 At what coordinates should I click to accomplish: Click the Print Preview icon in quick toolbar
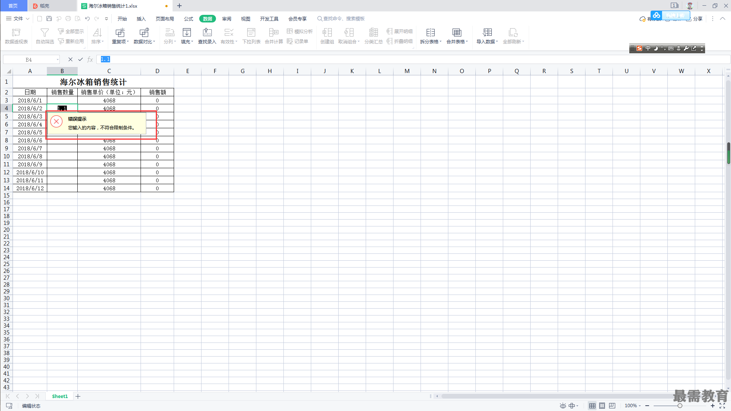pos(78,18)
